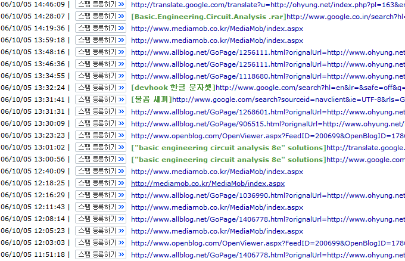Register spam on the 13:30:09 row
Viewport: 405px width, 261px height.
coord(101,123)
